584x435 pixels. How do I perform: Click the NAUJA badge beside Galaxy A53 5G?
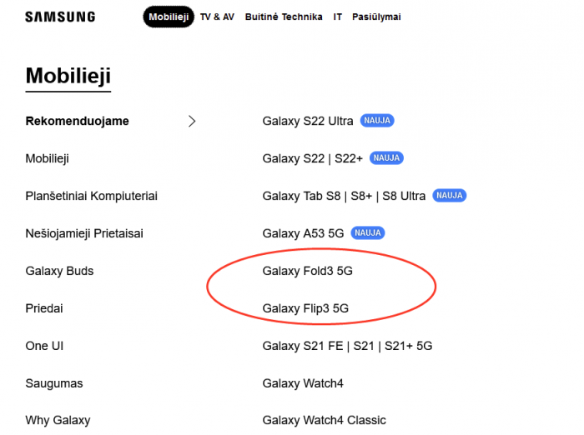(x=369, y=233)
